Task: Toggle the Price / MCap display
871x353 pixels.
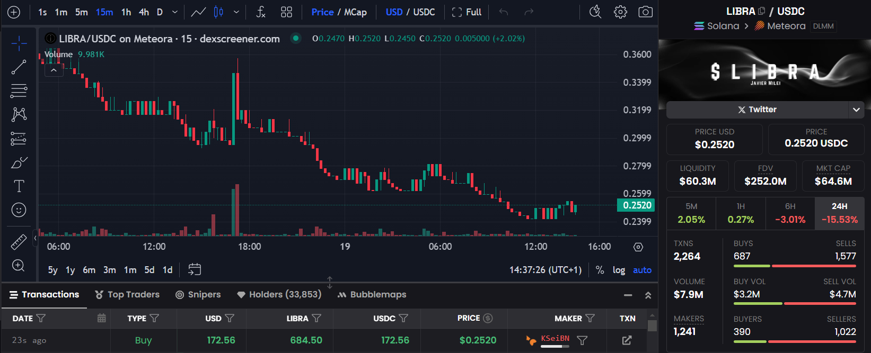Action: pos(339,12)
